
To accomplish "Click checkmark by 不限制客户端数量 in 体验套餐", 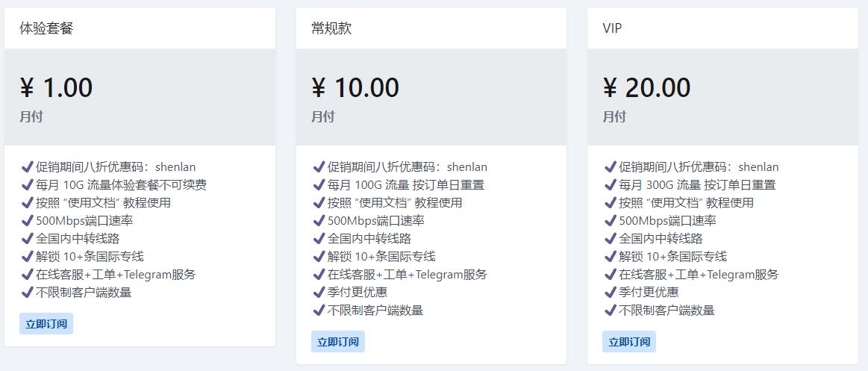I will tap(27, 292).
